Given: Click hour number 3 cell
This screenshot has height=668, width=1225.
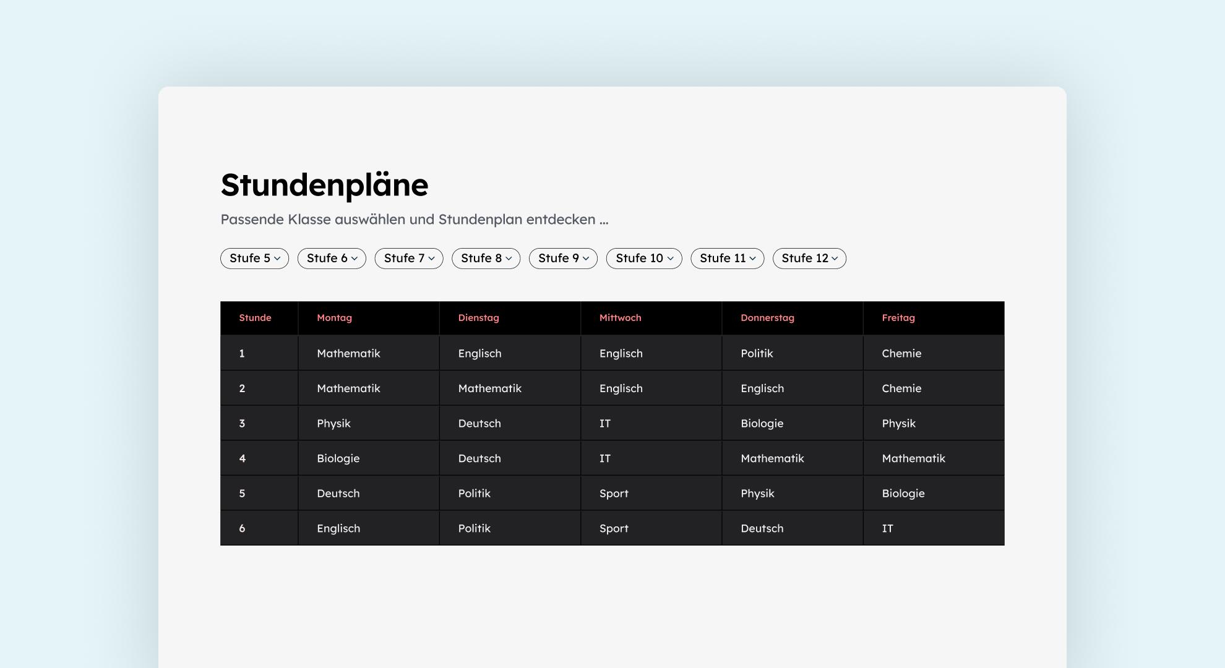Looking at the screenshot, I should pyautogui.click(x=259, y=423).
